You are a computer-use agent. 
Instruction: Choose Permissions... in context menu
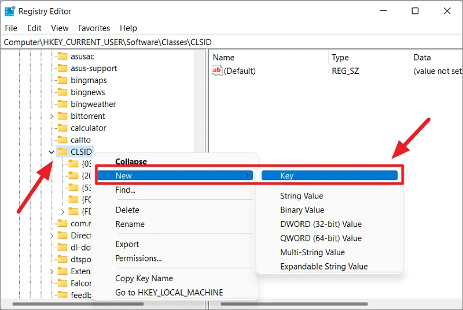pyautogui.click(x=138, y=258)
